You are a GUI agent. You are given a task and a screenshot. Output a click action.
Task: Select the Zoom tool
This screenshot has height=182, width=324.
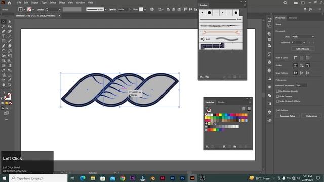pos(10,85)
